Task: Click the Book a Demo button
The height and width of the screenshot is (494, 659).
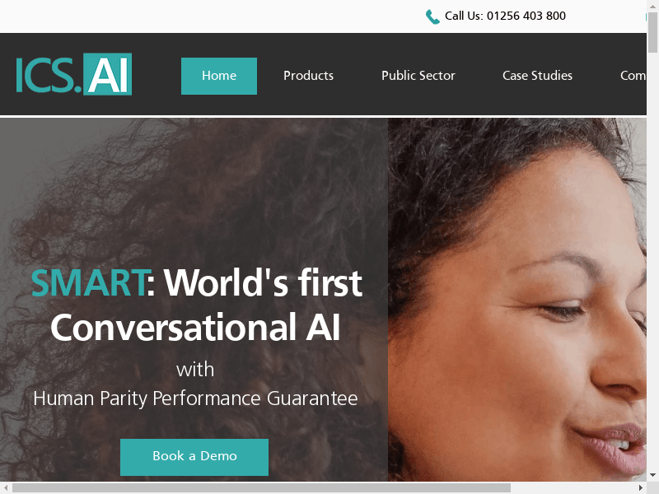Action: pos(194,457)
